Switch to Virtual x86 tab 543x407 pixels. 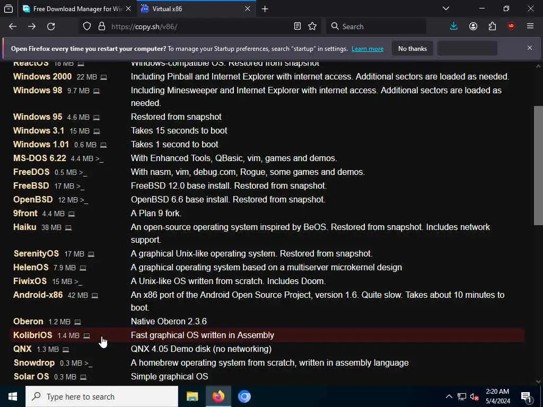click(196, 9)
